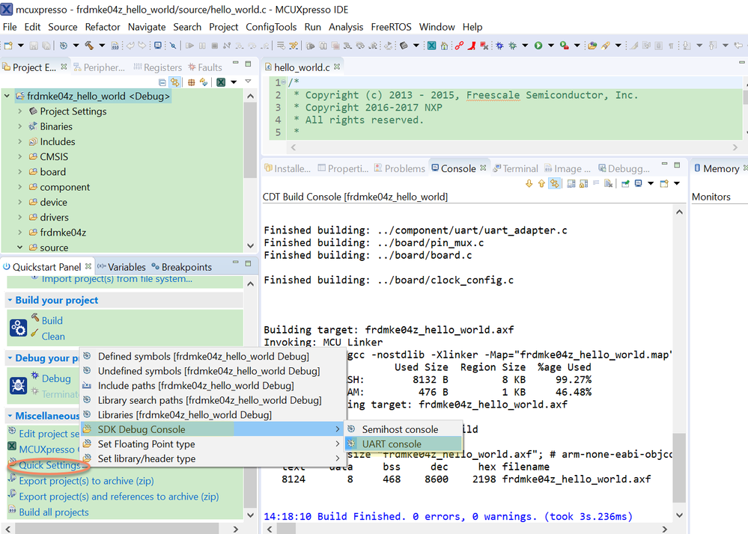Switch to the Registers tab
The width and height of the screenshot is (748, 534).
point(157,67)
